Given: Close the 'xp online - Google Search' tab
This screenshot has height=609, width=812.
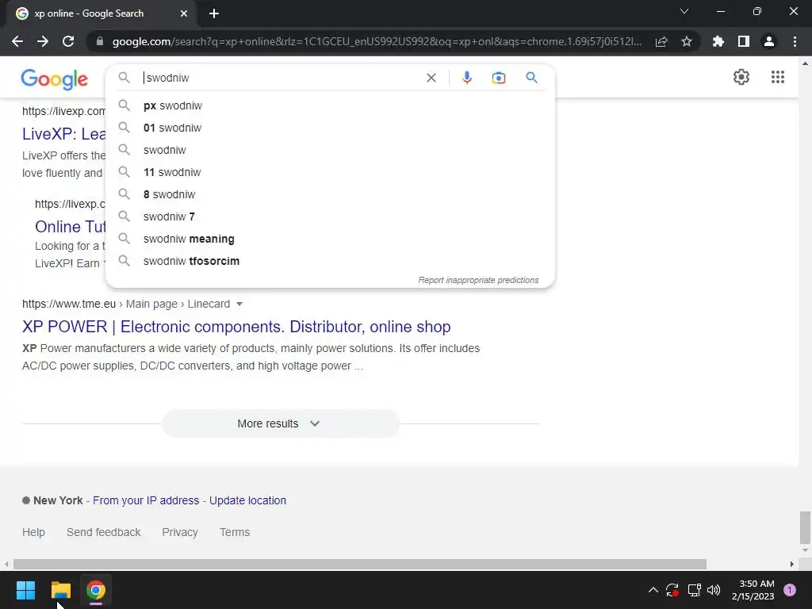Looking at the screenshot, I should click(184, 13).
